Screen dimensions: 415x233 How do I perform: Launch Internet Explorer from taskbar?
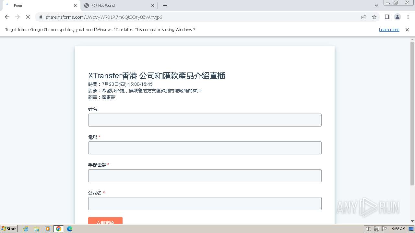pyautogui.click(x=26, y=229)
